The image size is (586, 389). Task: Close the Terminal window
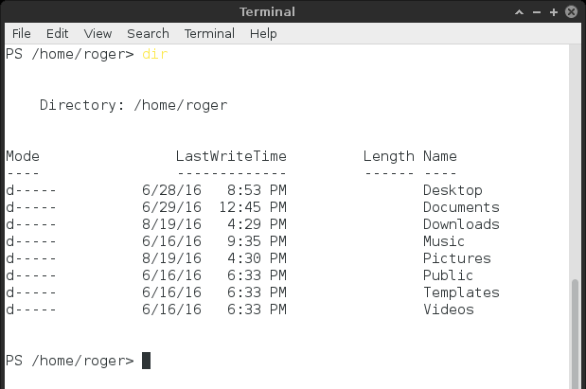pyautogui.click(x=570, y=10)
